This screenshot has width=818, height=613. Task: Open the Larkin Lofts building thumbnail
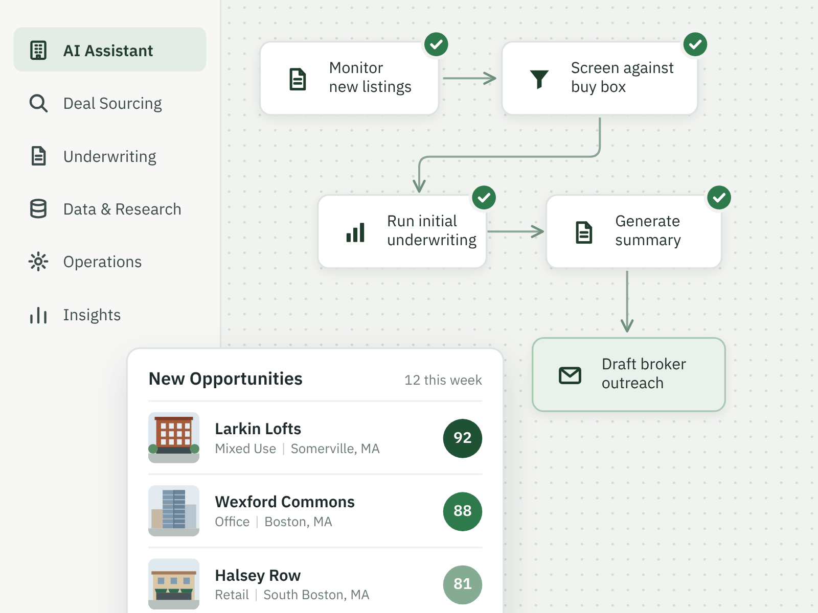pyautogui.click(x=174, y=438)
